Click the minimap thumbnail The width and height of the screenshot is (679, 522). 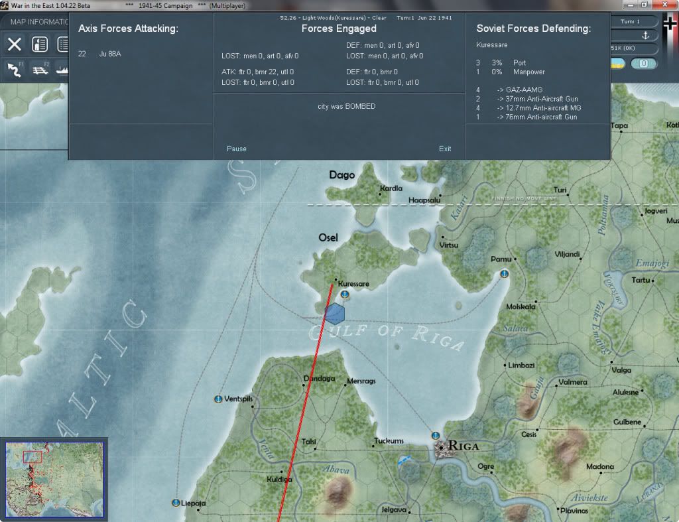tap(54, 479)
